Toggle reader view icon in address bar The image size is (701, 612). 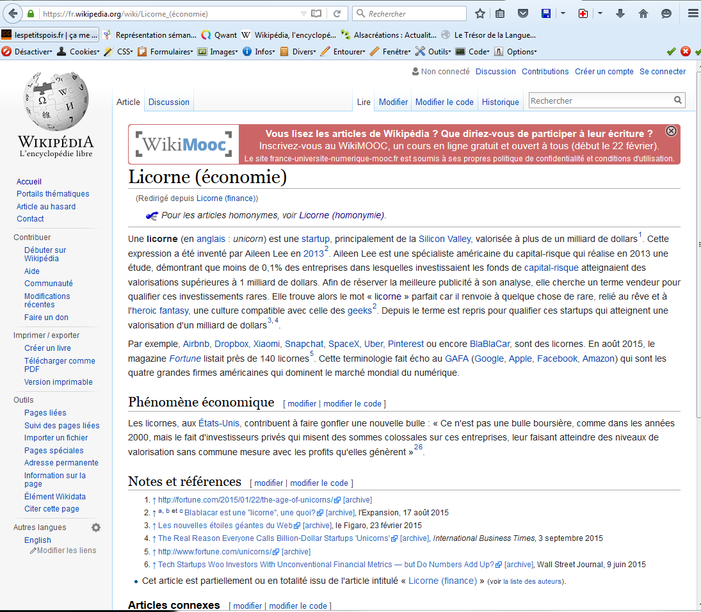(316, 13)
